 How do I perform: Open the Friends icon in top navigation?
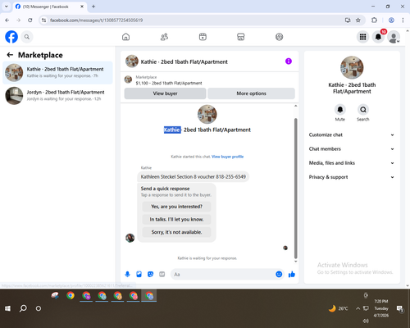164,37
